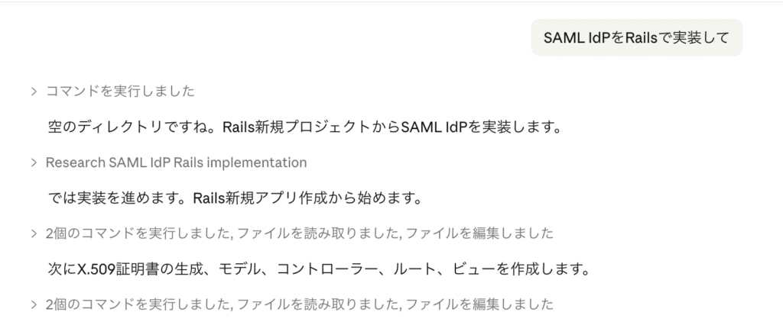Click the Rails新規プロジェクト phrase in the first reply

pos(293,127)
